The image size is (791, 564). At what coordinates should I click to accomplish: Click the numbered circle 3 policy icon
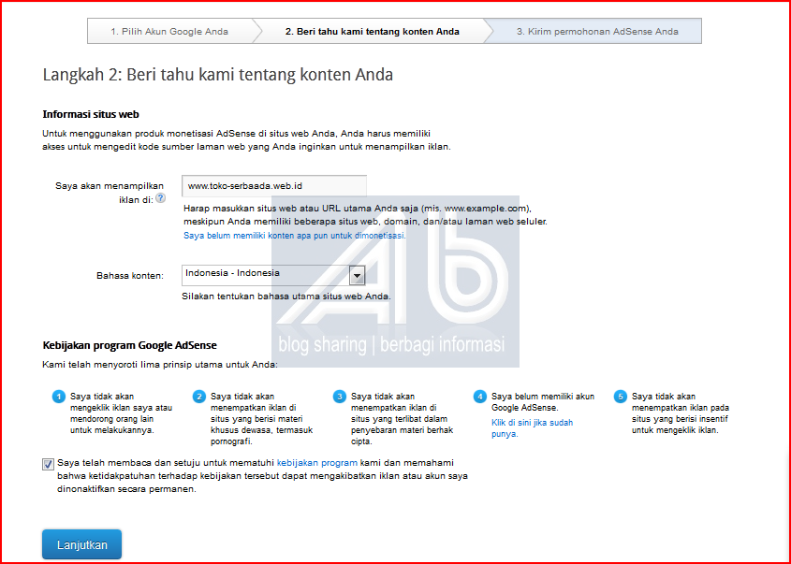point(340,398)
